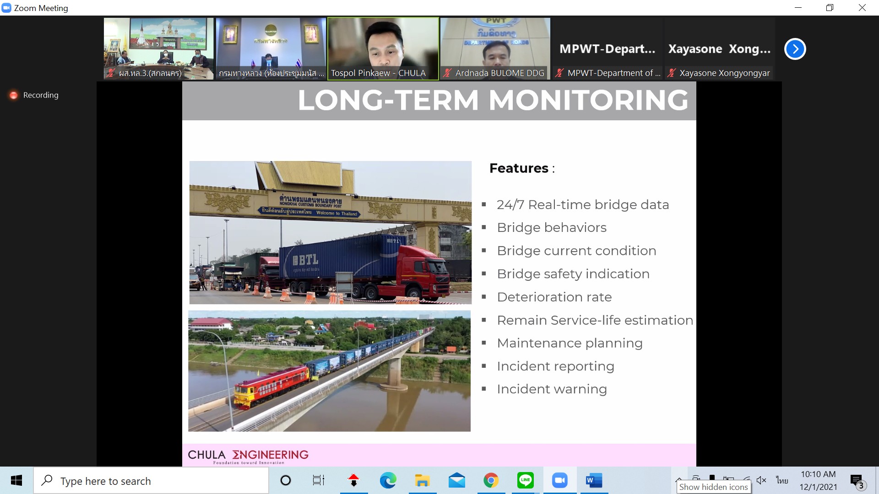Open LINE app from taskbar
879x494 pixels.
point(525,480)
